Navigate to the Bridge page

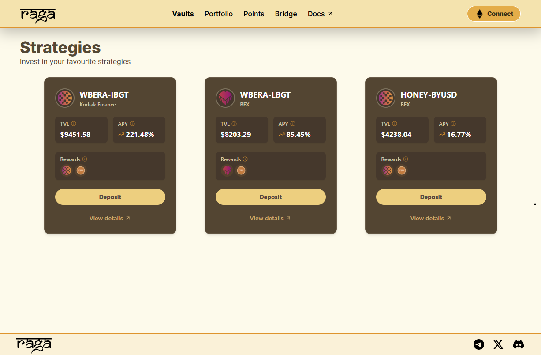pyautogui.click(x=286, y=14)
